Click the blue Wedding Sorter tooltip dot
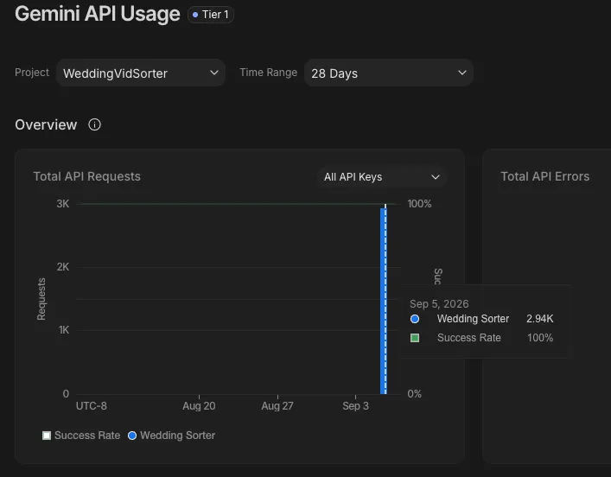 pyautogui.click(x=415, y=319)
